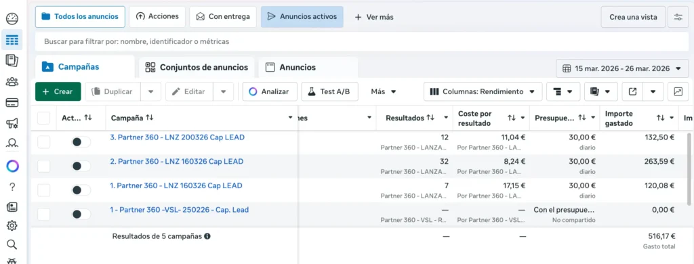The height and width of the screenshot is (264, 694).
Task: Select the Con entrega view
Action: pos(223,17)
